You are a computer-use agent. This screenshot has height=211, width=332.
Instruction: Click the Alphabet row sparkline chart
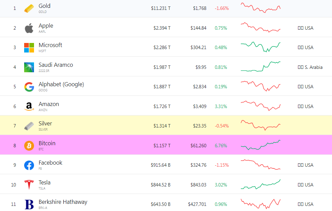tap(261, 86)
